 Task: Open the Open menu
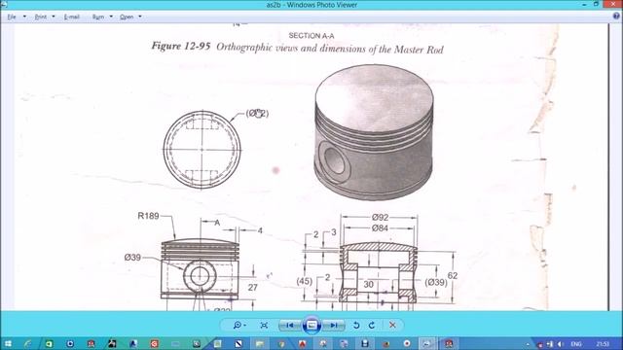[x=127, y=17]
